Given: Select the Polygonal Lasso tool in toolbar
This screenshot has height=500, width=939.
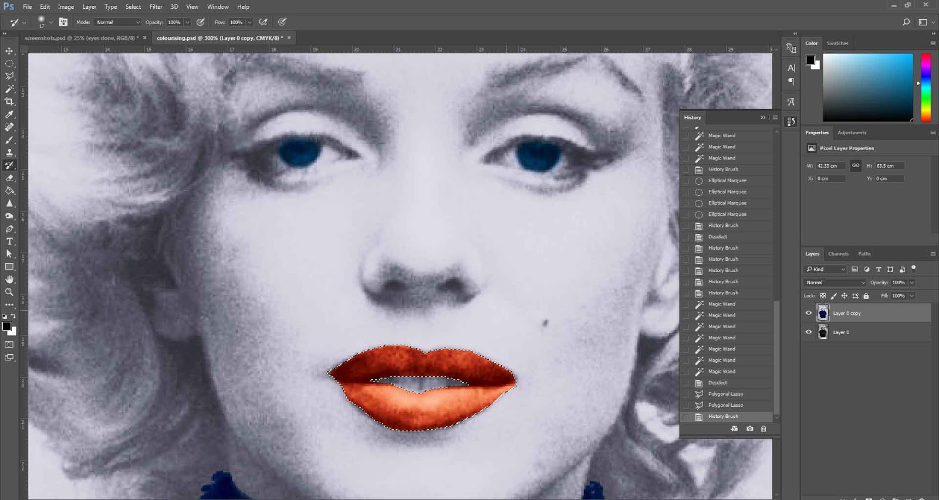Looking at the screenshot, I should pyautogui.click(x=9, y=76).
